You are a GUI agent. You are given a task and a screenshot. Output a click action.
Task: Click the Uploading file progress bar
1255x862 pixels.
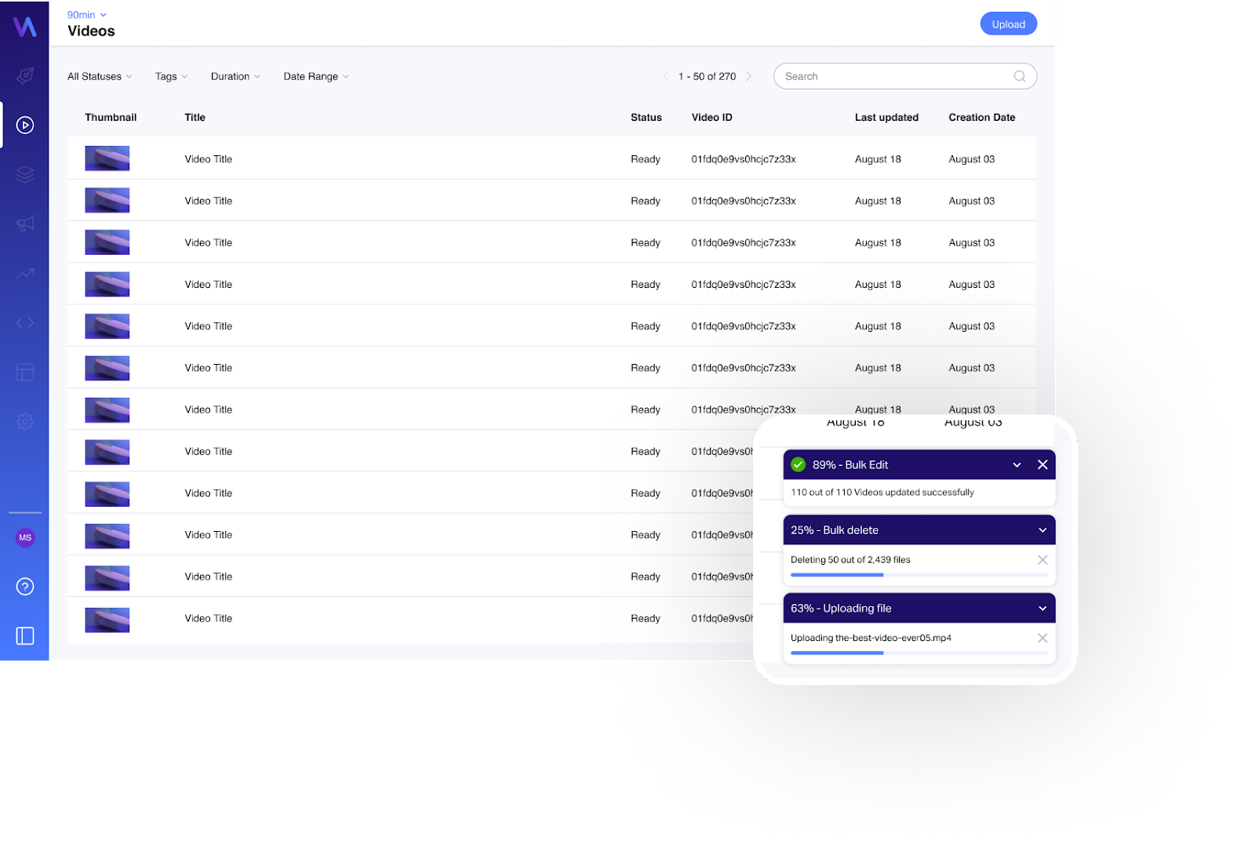[919, 653]
